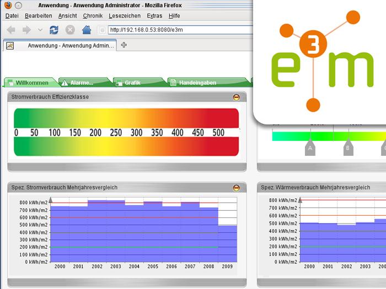This screenshot has width=386, height=289.
Task: Click the 2000 bar in Wärmeverbrauch chart
Action: click(309, 242)
